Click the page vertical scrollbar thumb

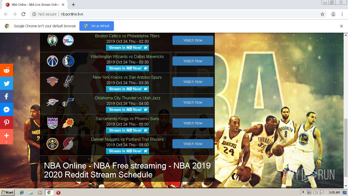pyautogui.click(x=346, y=148)
